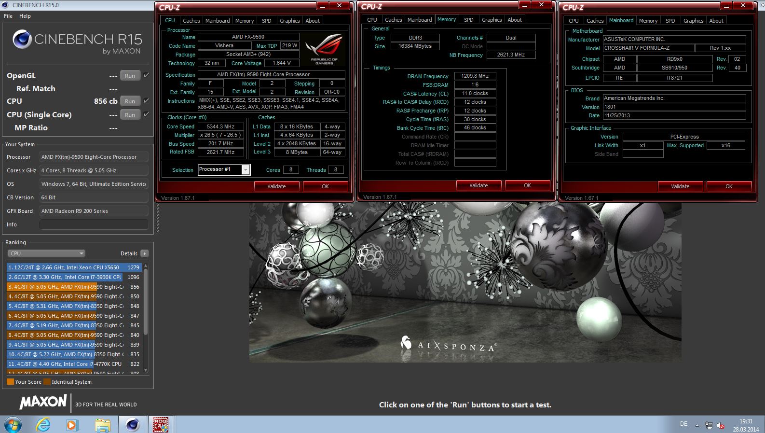Run the OpenGL benchmark
This screenshot has width=765, height=433.
[130, 76]
